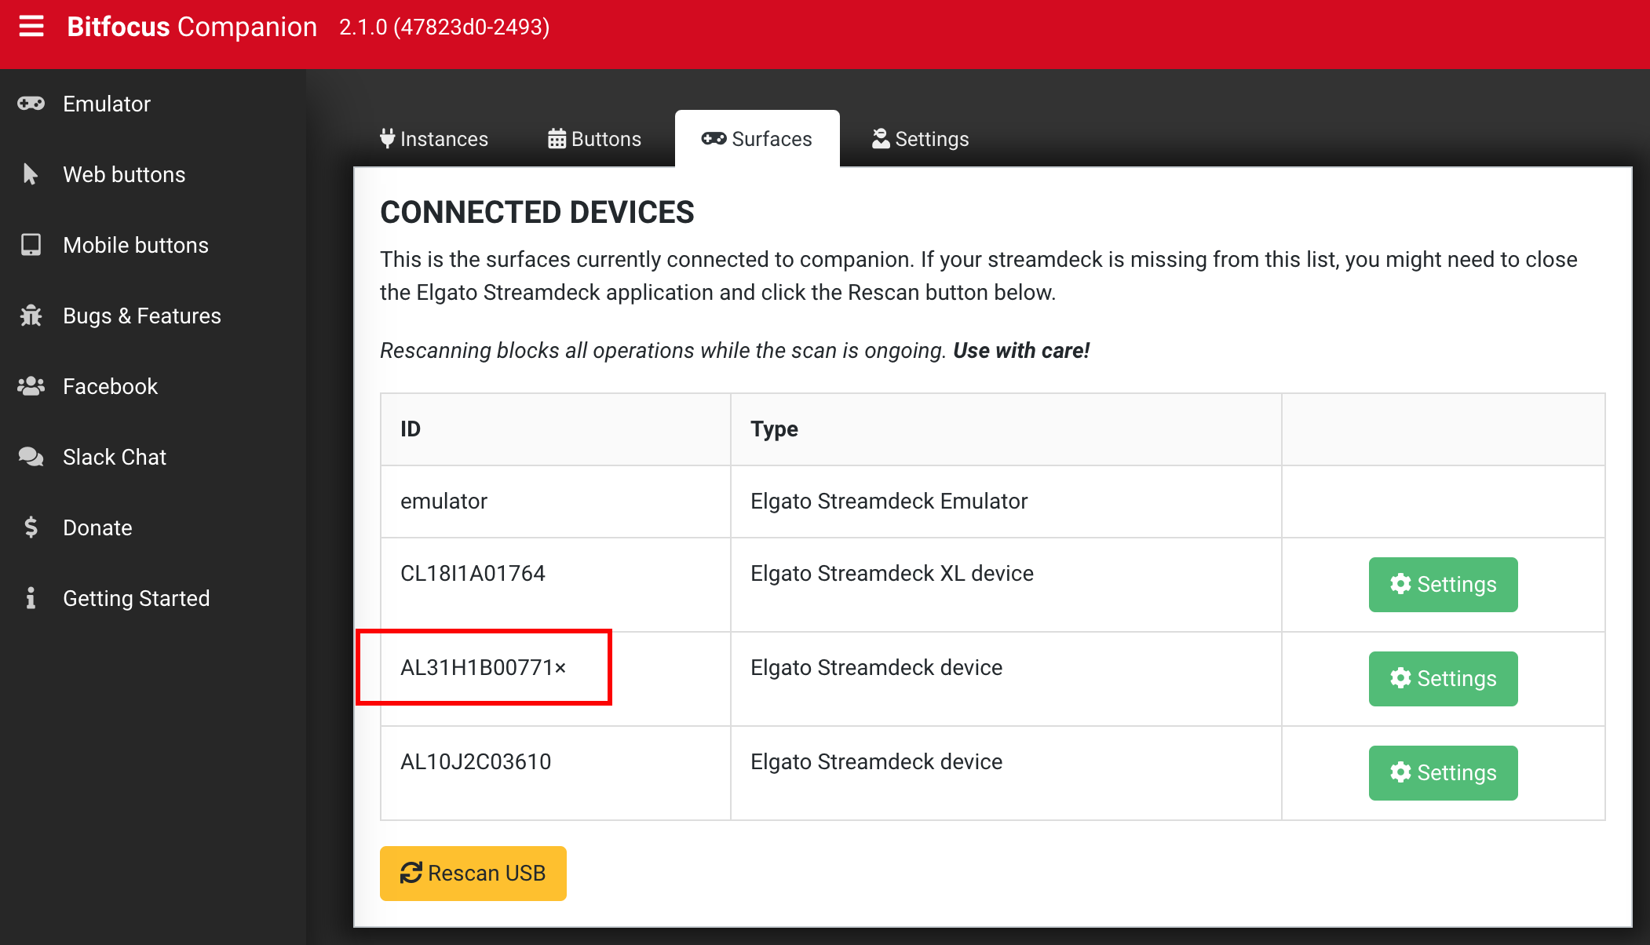Image resolution: width=1650 pixels, height=945 pixels.
Task: Click the Donate dollar icon
Action: click(x=31, y=527)
